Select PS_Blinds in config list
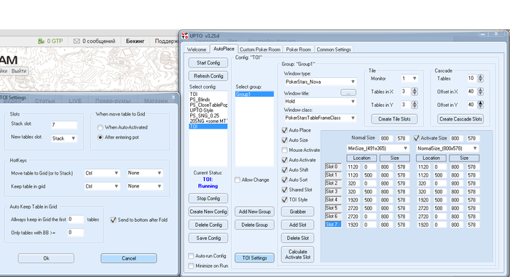The image size is (510, 277). (x=200, y=100)
